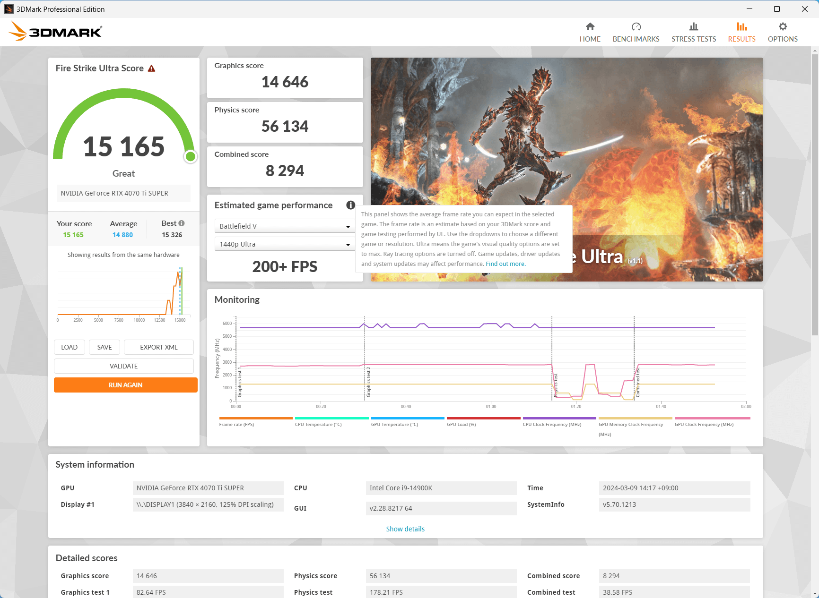
Task: Open the Find out more link
Action: pos(505,264)
